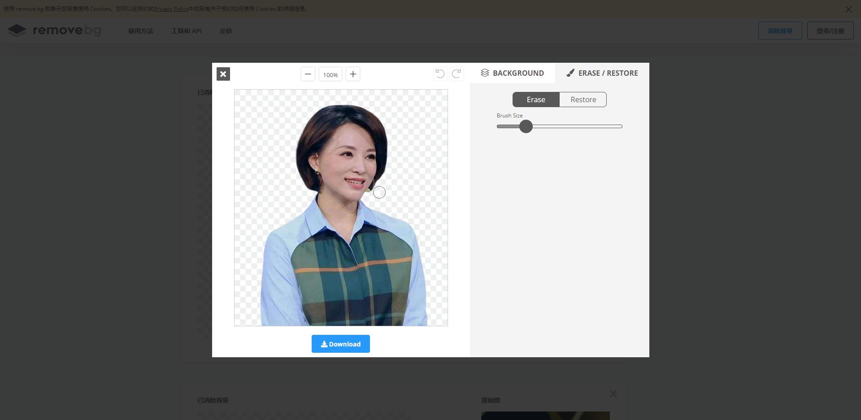
Task: Switch to Restore mode
Action: pyautogui.click(x=583, y=100)
